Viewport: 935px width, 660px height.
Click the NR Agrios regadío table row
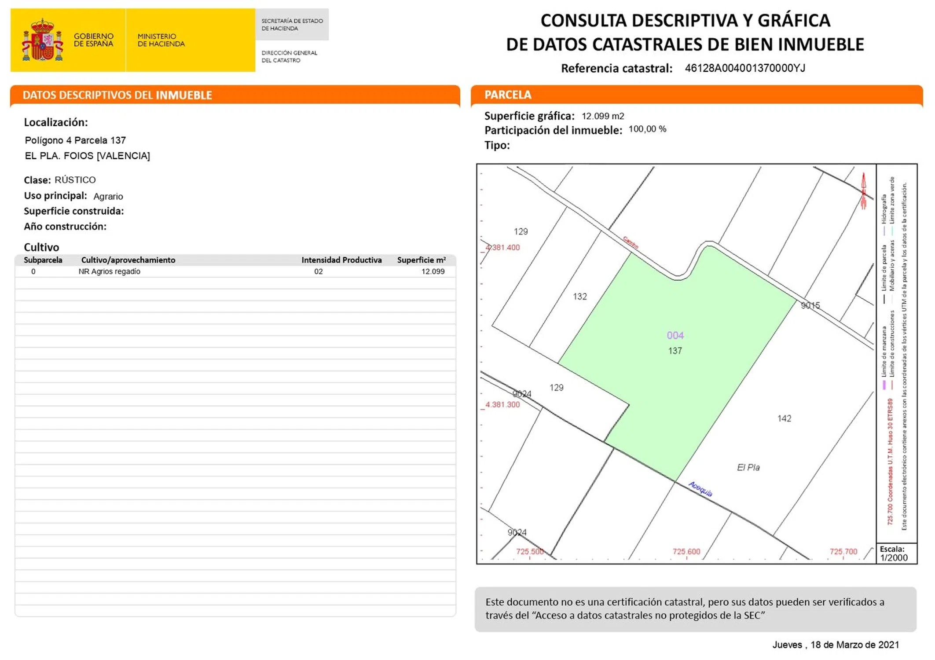[x=109, y=271]
